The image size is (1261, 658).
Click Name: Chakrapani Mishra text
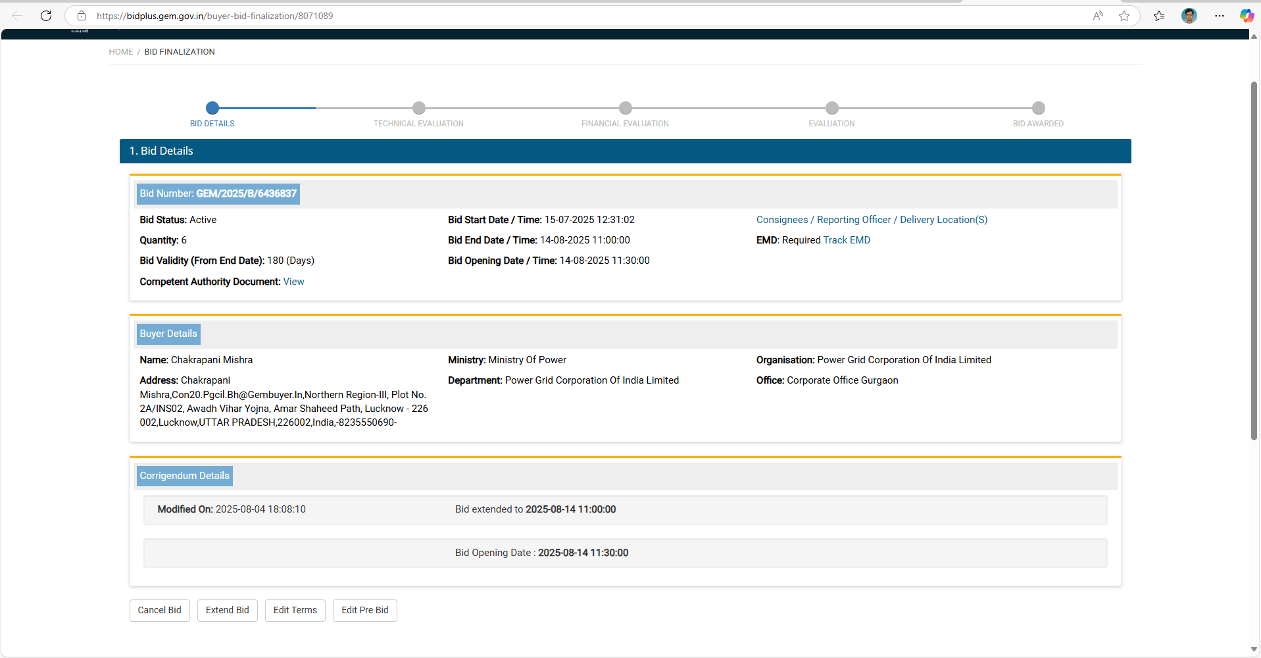[x=196, y=360]
